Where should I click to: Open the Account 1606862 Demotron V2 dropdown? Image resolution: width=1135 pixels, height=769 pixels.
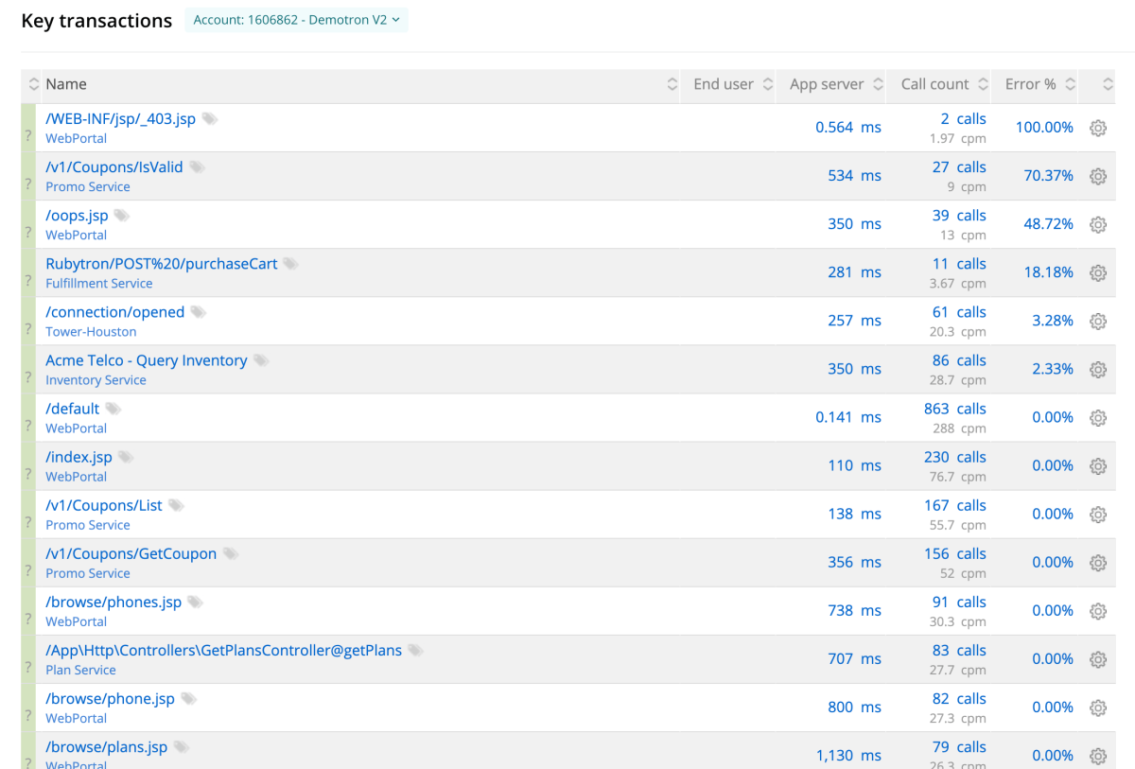[296, 20]
